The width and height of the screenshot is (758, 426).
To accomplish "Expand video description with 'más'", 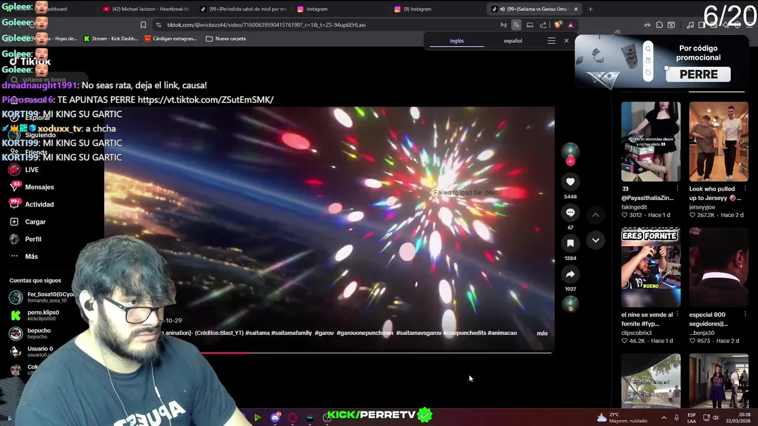I will point(542,333).
